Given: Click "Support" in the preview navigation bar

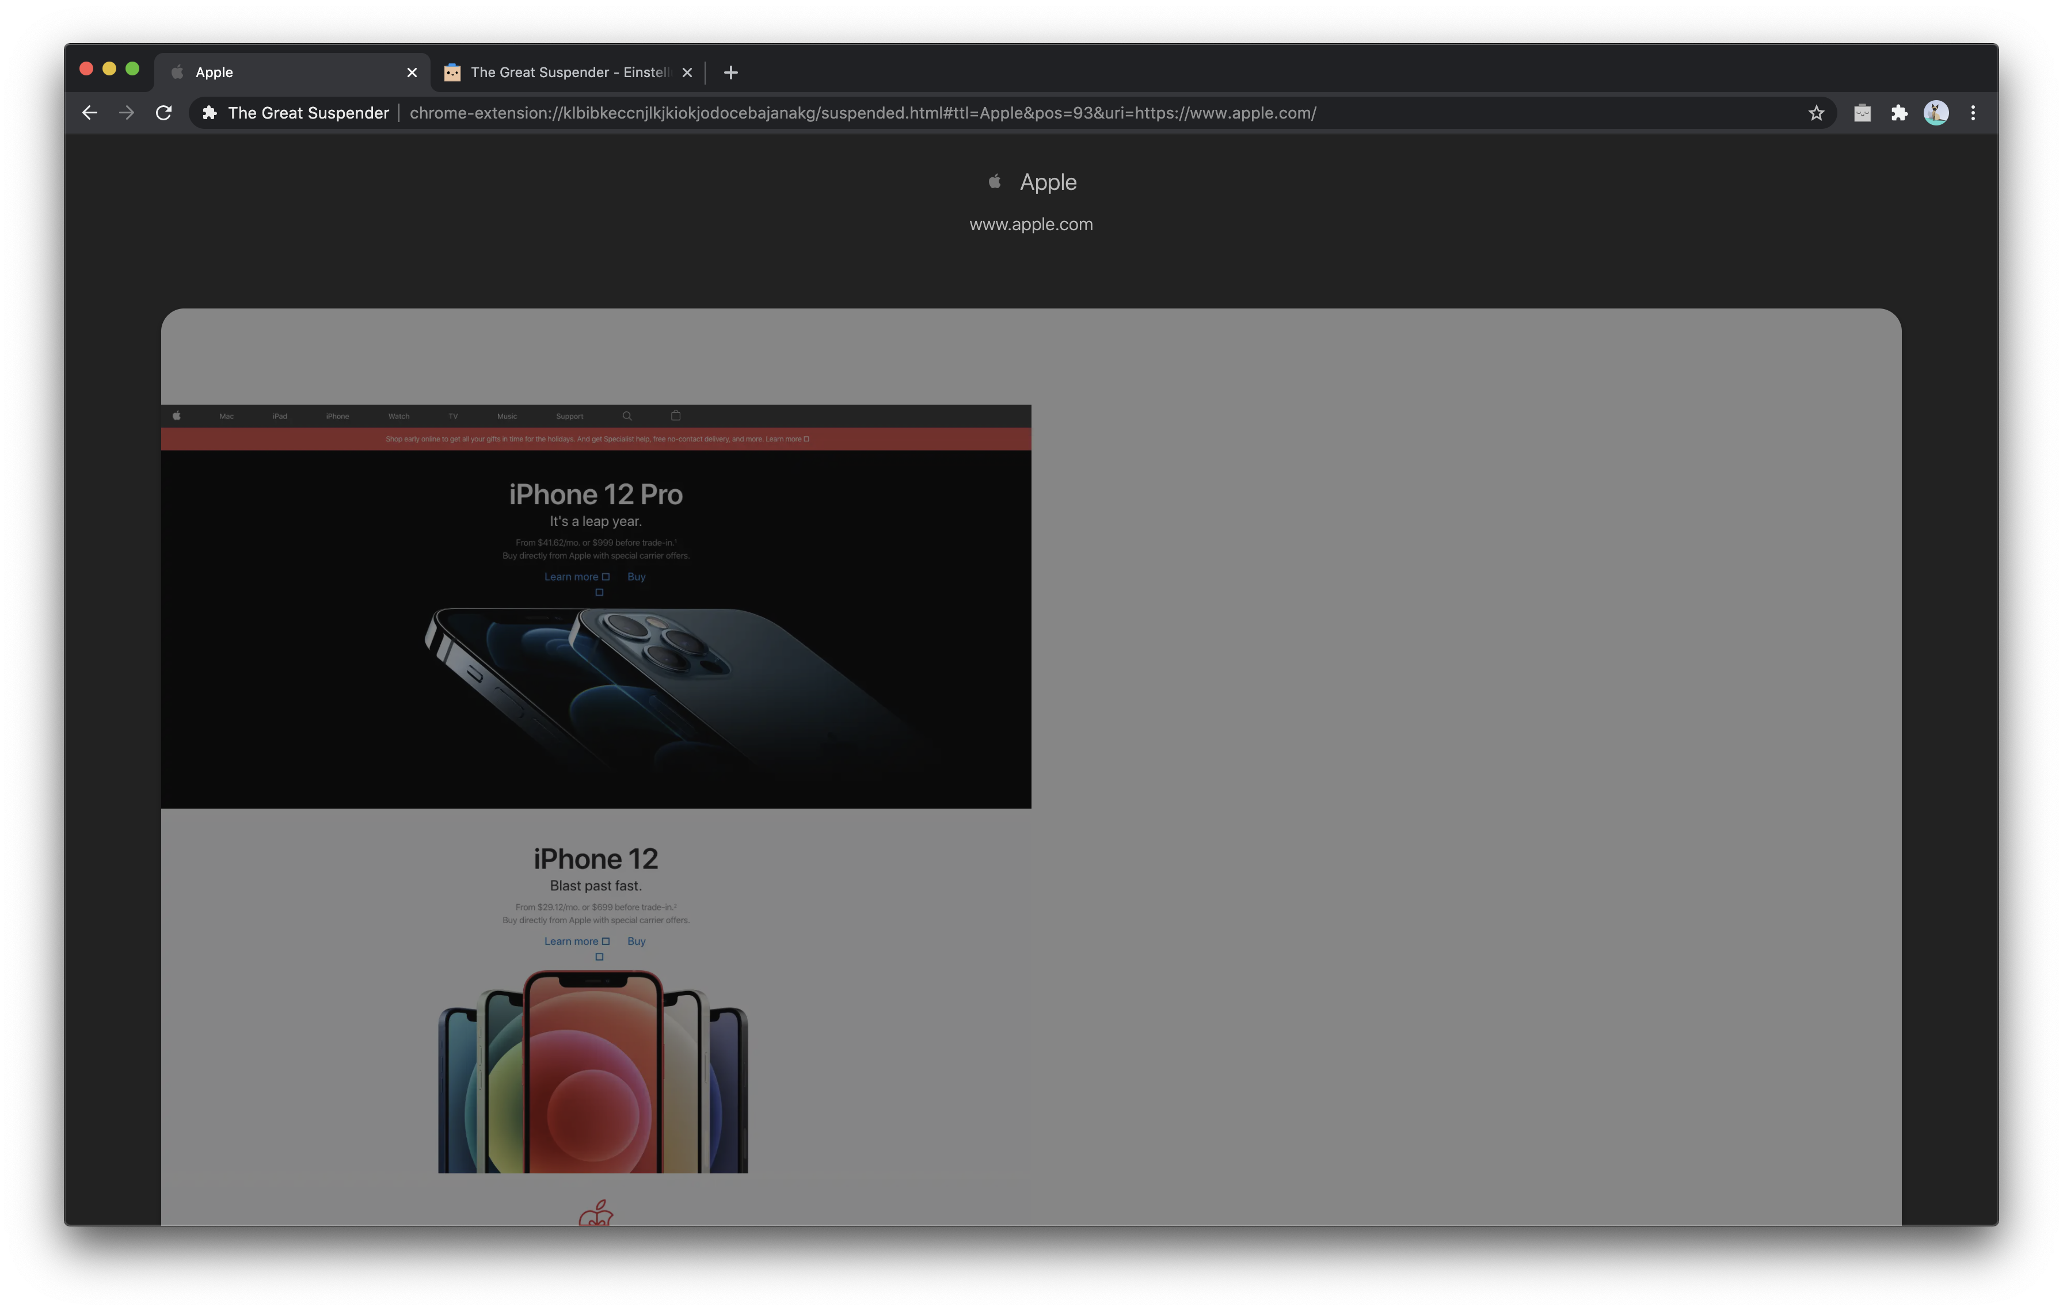Looking at the screenshot, I should click(570, 417).
